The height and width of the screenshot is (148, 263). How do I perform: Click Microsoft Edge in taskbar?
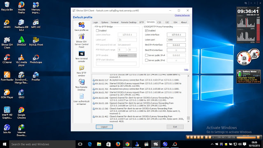pyautogui.click(x=90, y=144)
